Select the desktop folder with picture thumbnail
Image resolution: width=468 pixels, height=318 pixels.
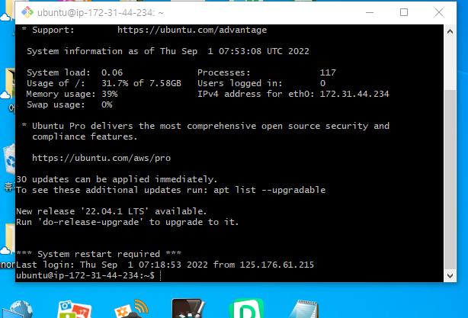click(x=9, y=84)
